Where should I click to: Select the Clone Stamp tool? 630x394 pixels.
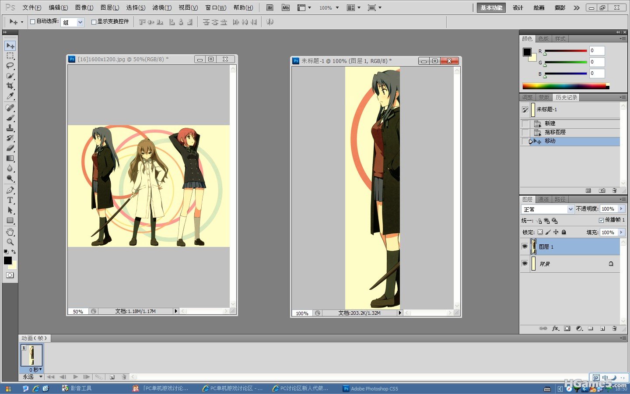(x=10, y=128)
